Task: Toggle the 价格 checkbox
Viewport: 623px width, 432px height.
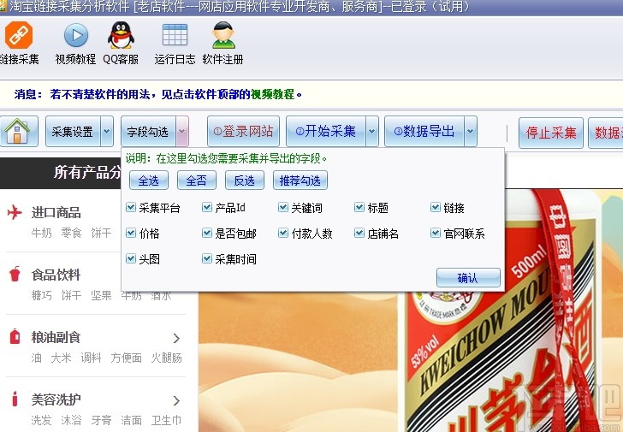Action: coord(131,233)
